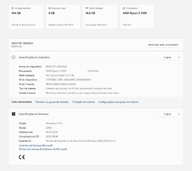This screenshot has width=192, height=171.
Task: Open Termos de Licença de Software da Microsoft
Action: (43, 149)
